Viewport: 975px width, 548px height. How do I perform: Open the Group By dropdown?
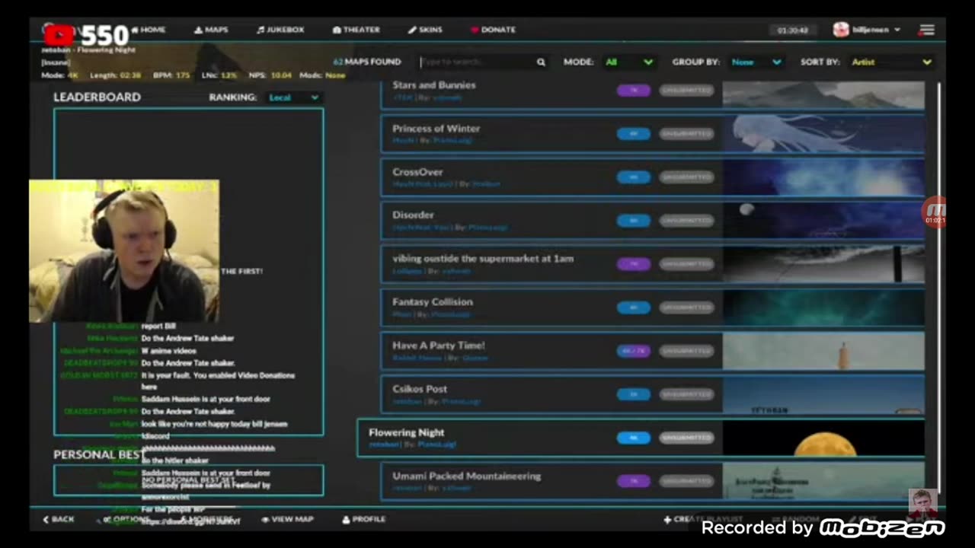(x=756, y=62)
